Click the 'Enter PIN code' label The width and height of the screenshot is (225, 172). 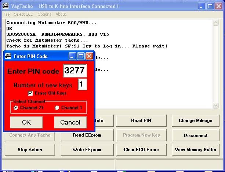[33, 71]
